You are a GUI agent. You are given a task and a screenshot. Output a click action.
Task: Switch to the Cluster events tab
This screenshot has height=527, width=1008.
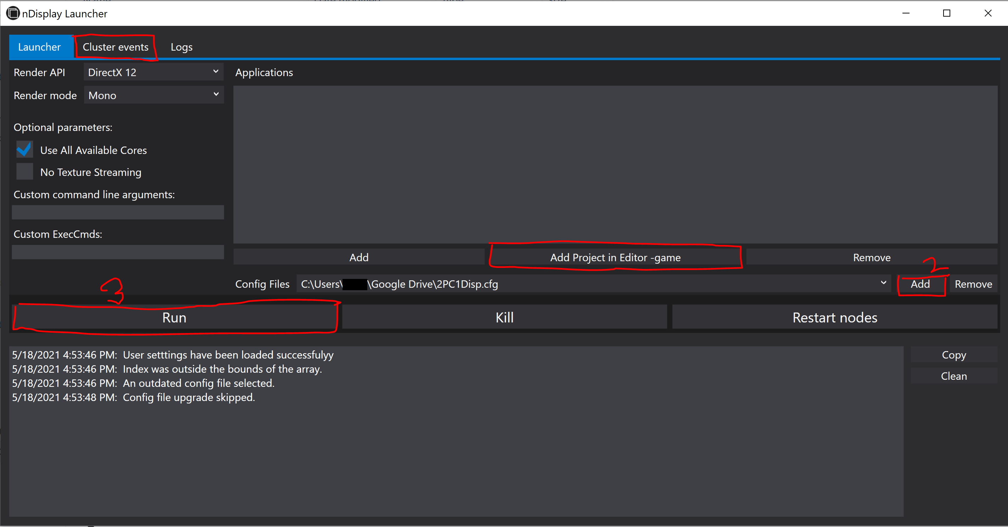pos(115,47)
